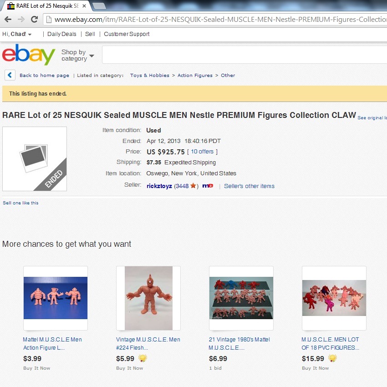Click the orange feedback star icon

193,185
